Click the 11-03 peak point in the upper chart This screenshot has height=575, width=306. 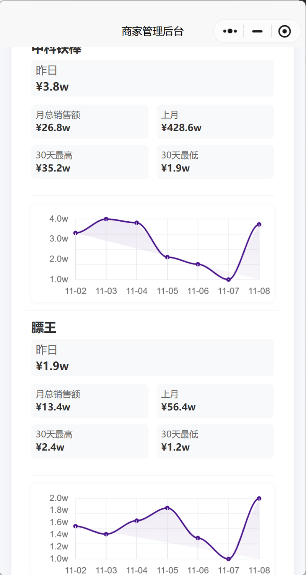(106, 219)
